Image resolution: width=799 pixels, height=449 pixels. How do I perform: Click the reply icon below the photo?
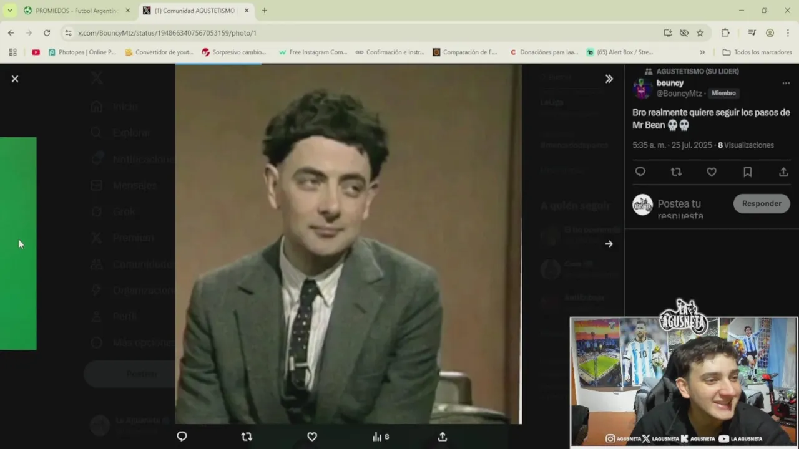182,437
